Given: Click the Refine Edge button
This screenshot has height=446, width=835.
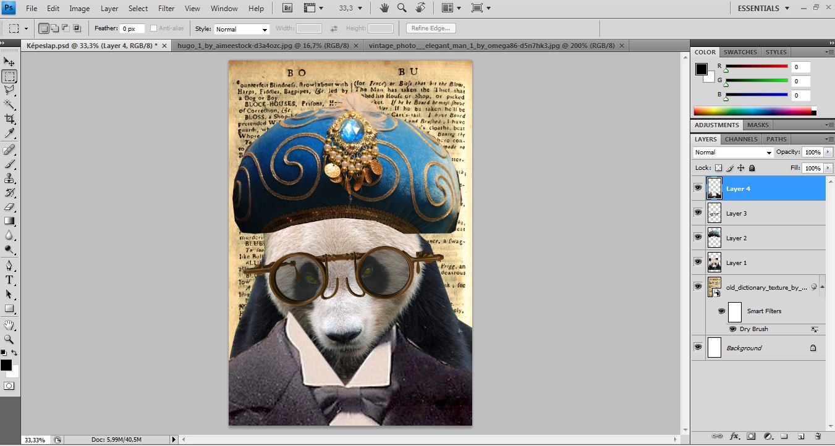Looking at the screenshot, I should (x=431, y=28).
